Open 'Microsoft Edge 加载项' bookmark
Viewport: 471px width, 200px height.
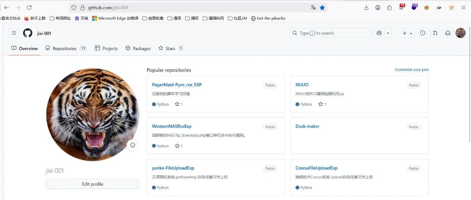[x=115, y=18]
